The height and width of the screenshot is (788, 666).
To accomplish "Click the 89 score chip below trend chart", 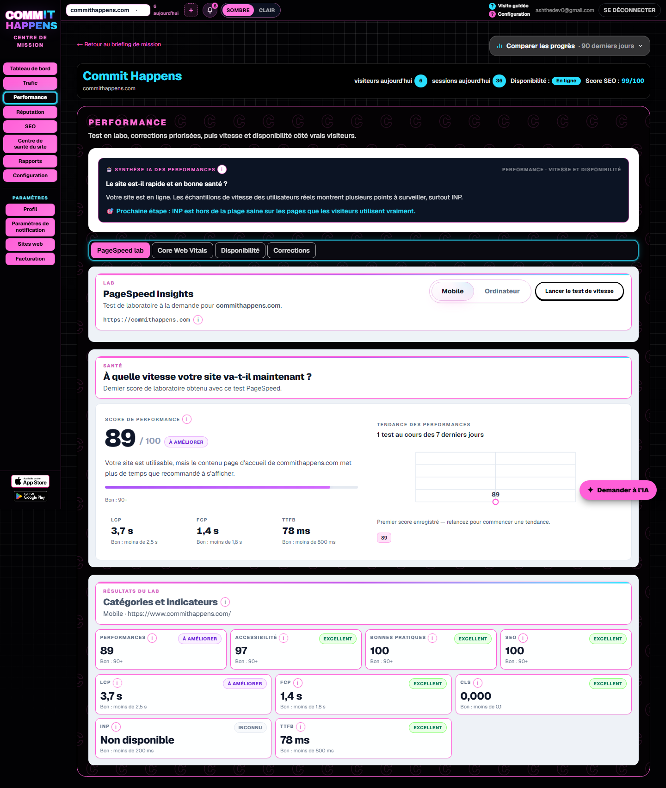I will pyautogui.click(x=384, y=538).
